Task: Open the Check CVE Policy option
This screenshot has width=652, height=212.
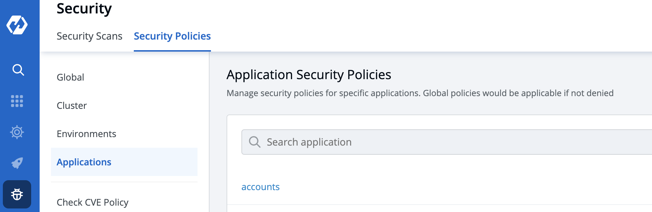Action: [92, 202]
